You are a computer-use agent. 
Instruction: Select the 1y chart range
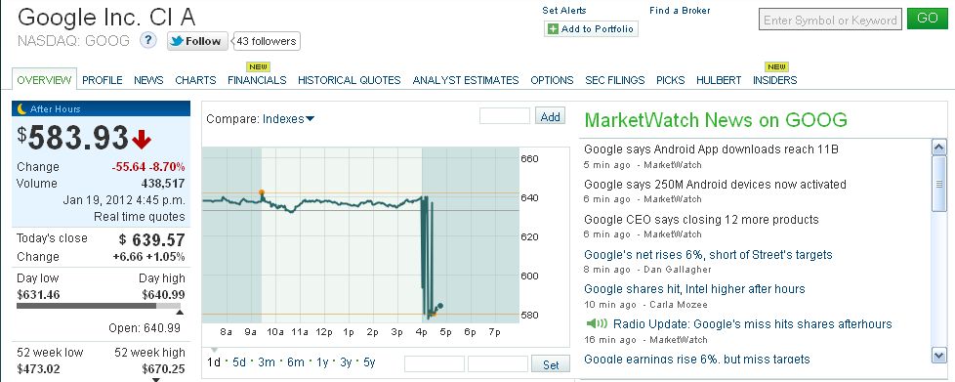[322, 362]
